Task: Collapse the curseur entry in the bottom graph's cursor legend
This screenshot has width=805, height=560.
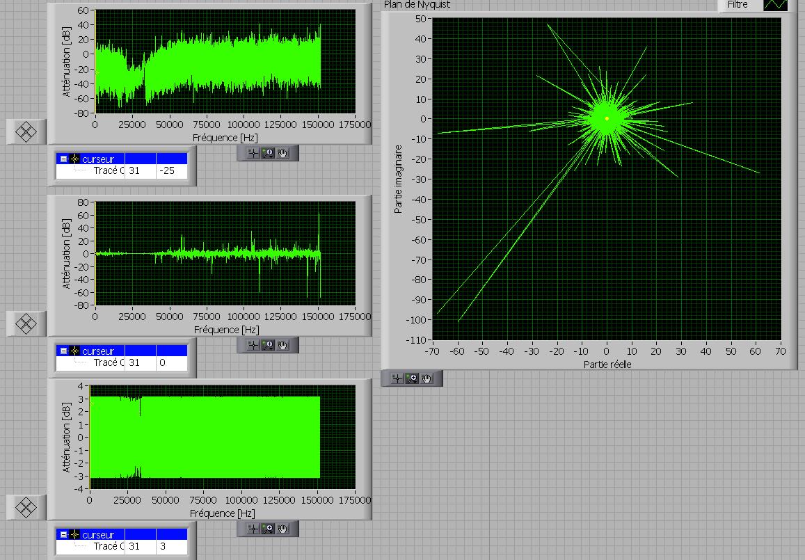Action: [63, 535]
